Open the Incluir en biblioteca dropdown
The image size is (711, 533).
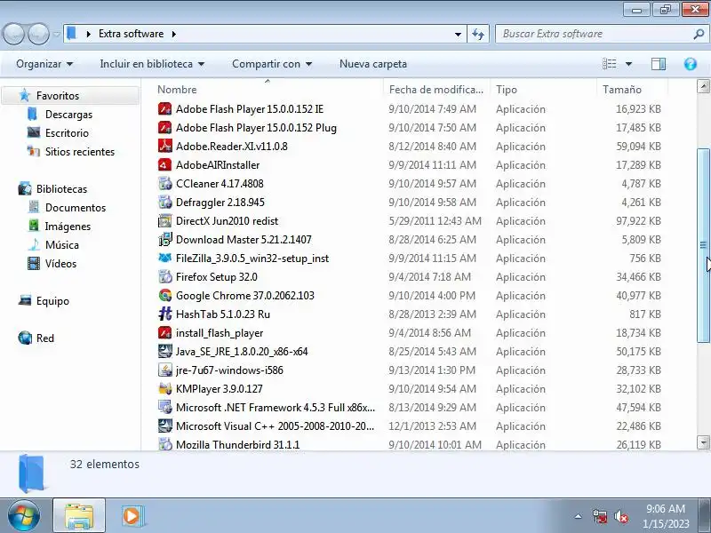pos(152,64)
